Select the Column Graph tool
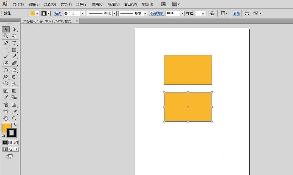Screen dimensions: 293x175 pos(14,105)
